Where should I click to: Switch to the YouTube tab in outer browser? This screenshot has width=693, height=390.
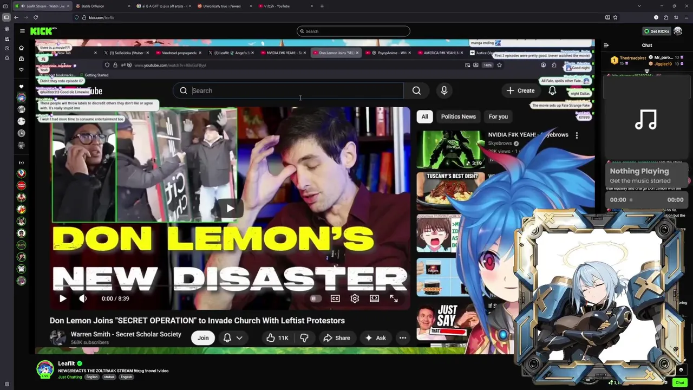tap(285, 6)
